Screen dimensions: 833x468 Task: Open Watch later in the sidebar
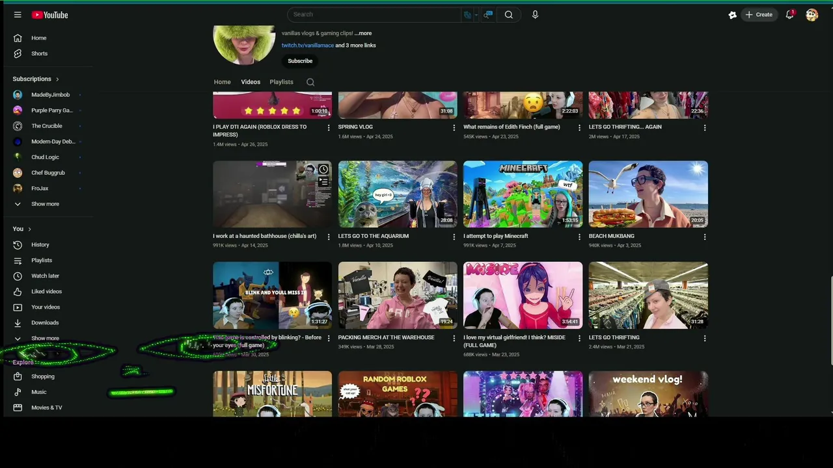(46, 276)
